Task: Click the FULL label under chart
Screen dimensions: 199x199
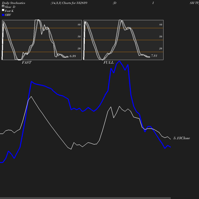Action: [x=109, y=62]
